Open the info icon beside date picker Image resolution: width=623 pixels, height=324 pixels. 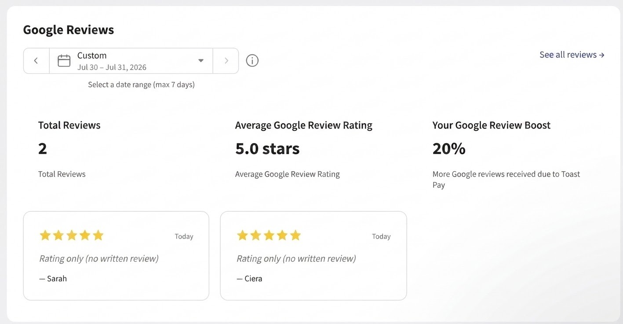tap(252, 60)
